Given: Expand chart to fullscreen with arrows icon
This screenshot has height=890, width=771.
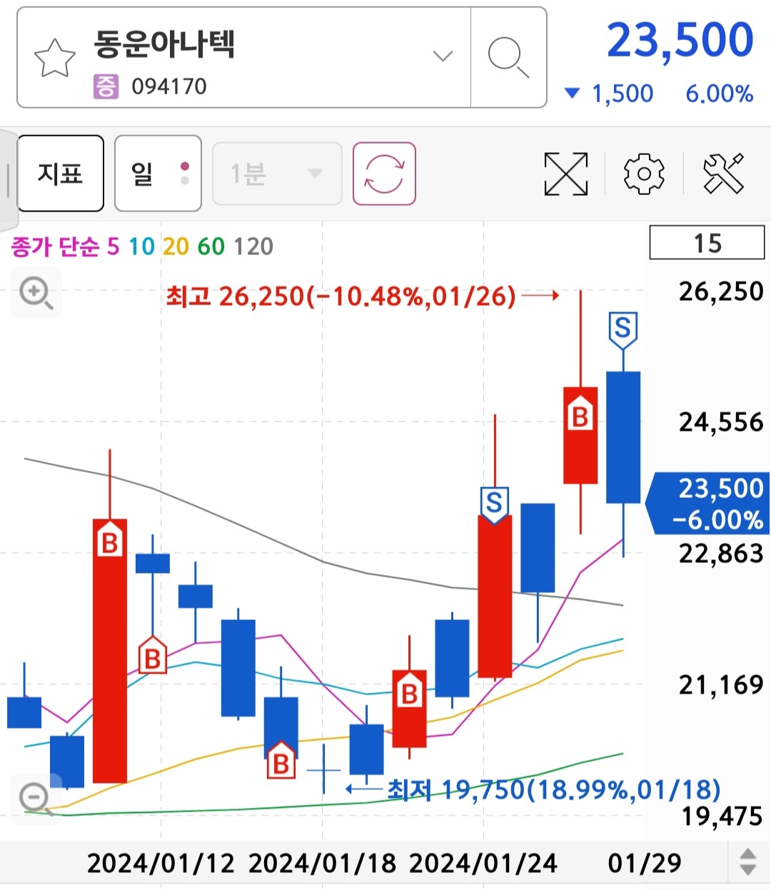Looking at the screenshot, I should pos(565,174).
